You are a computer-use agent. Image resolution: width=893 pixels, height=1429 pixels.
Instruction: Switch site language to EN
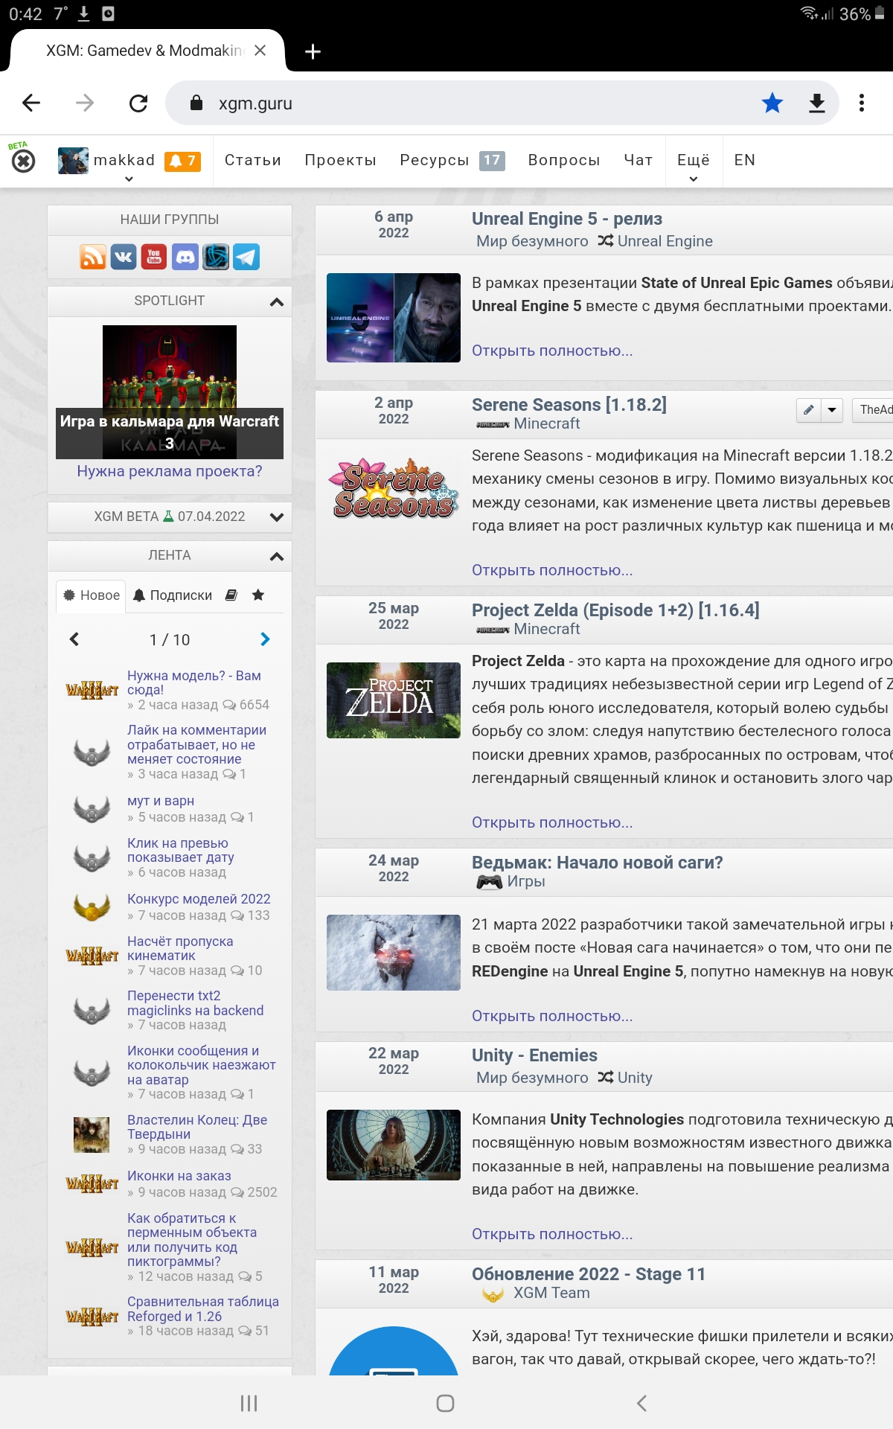pos(744,160)
